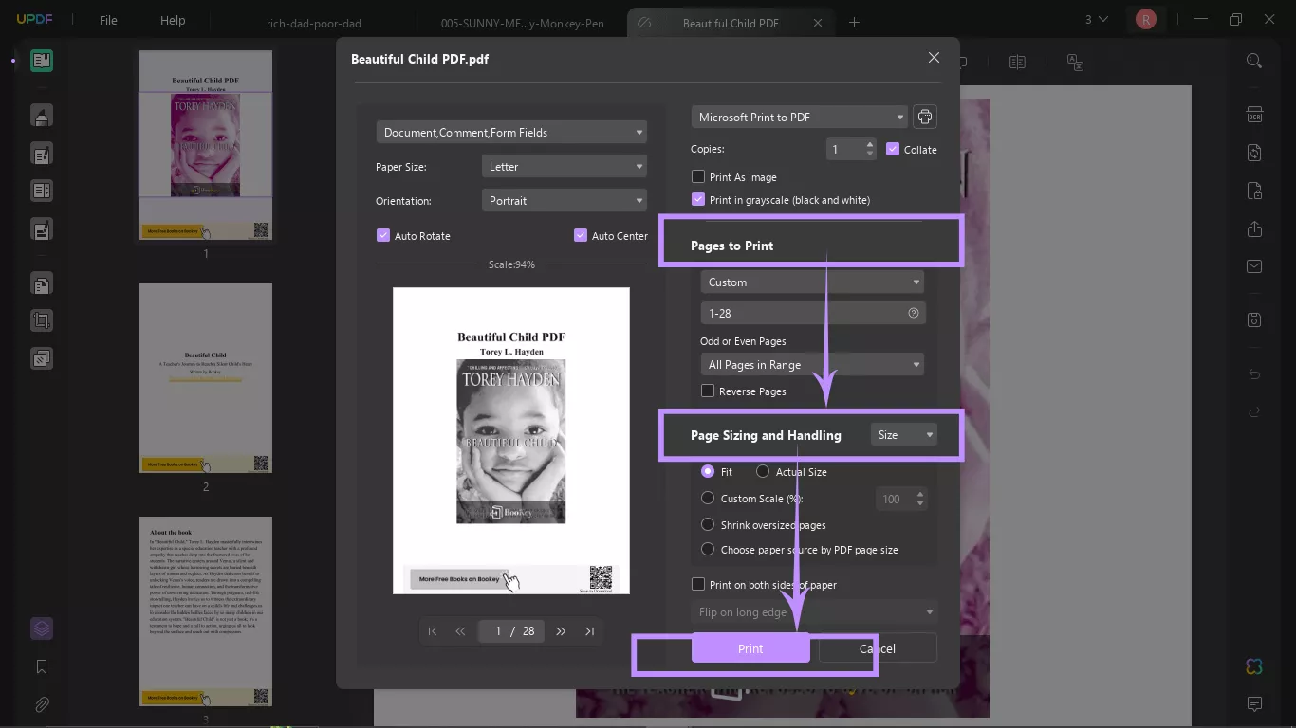The height and width of the screenshot is (728, 1296).
Task: Go to first page in print preview
Action: click(x=433, y=631)
